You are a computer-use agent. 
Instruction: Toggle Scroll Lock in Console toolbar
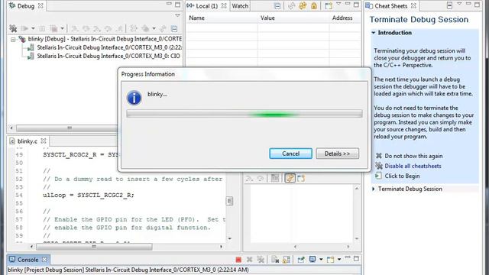pos(286,260)
